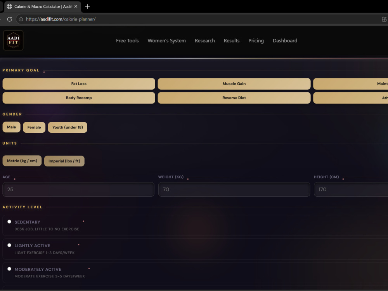Open a new browser tab
The height and width of the screenshot is (291, 388).
(x=87, y=7)
